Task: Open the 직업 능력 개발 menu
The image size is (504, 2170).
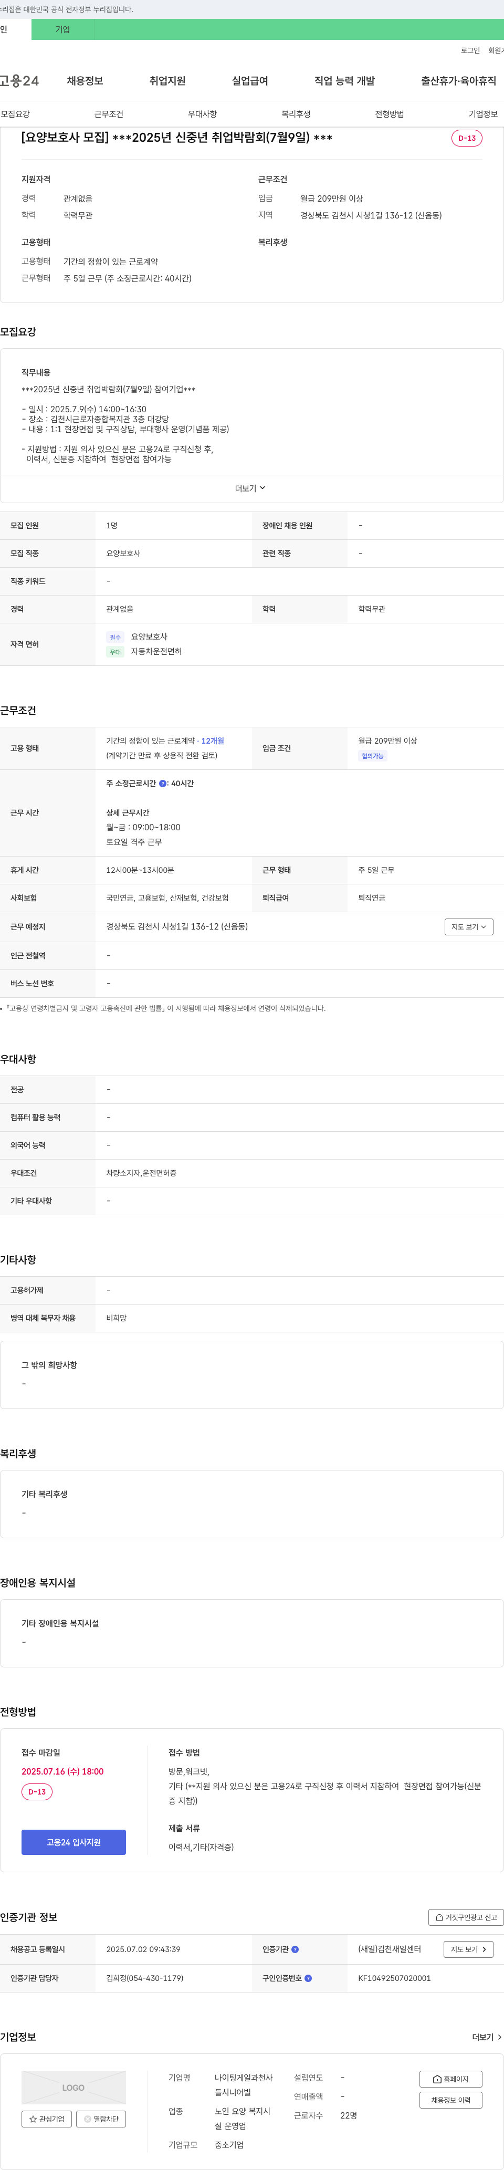Action: [345, 81]
